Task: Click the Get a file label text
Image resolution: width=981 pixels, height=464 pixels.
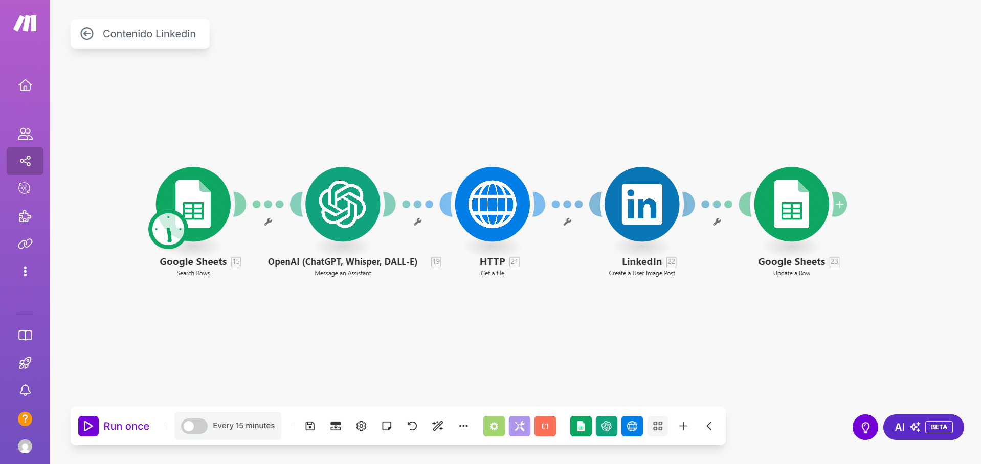Action: (493, 273)
